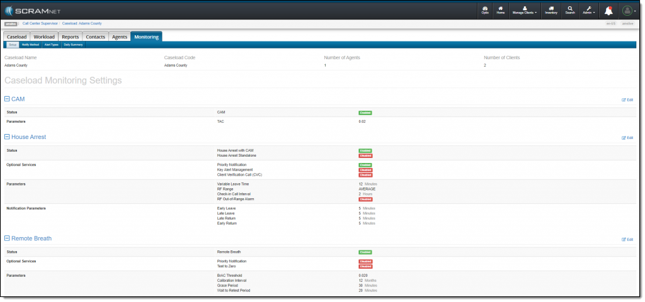Image resolution: width=645 pixels, height=302 pixels.
Task: Open the Daily Summary sub-tab
Action: [73, 45]
